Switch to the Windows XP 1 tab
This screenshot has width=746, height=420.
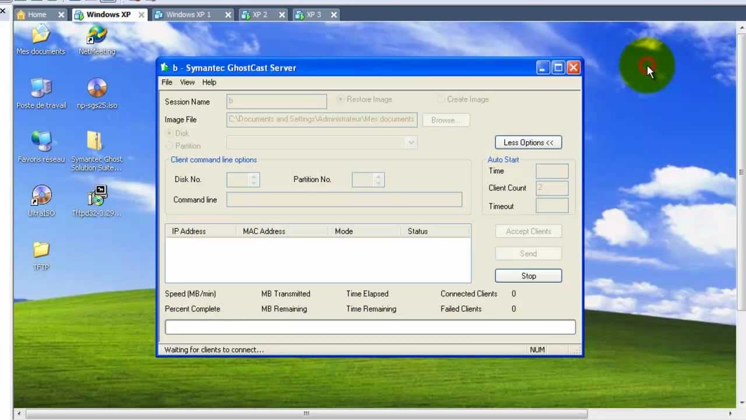188,15
